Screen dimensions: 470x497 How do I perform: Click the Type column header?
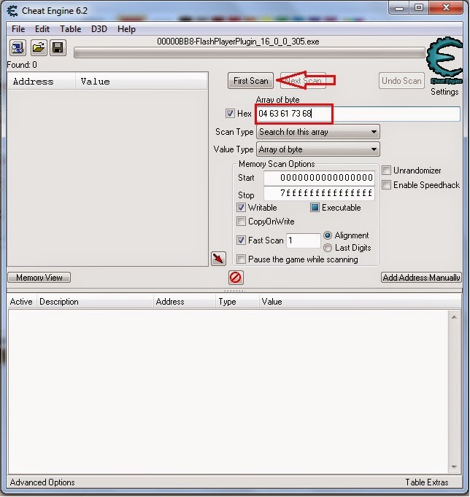tap(237, 302)
